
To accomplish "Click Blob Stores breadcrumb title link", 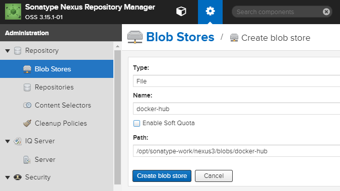I will coord(180,37).
